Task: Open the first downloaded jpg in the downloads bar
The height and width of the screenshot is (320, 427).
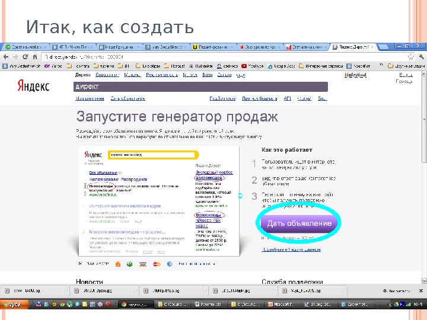Action: tap(32, 290)
